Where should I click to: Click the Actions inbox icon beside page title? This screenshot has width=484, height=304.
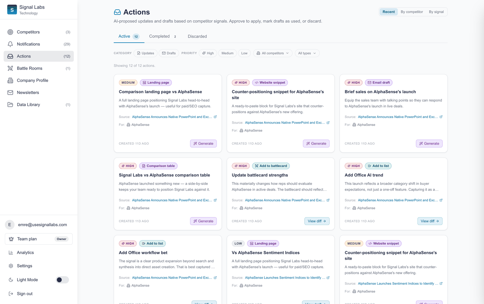pyautogui.click(x=117, y=12)
